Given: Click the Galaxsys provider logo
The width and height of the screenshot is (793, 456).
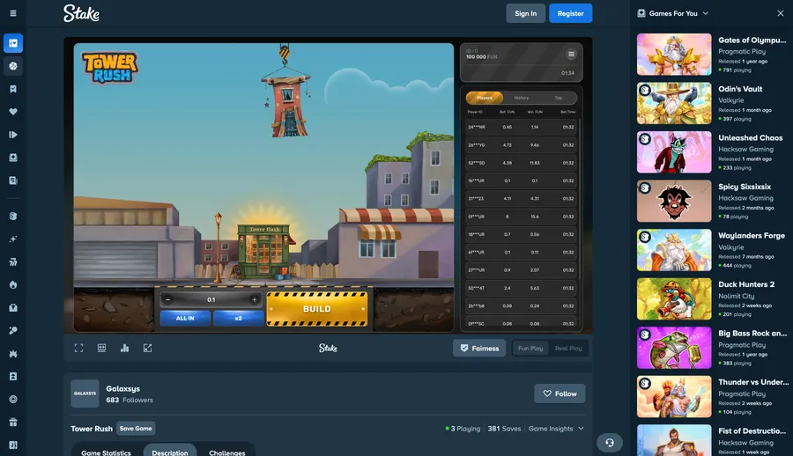Looking at the screenshot, I should (85, 393).
